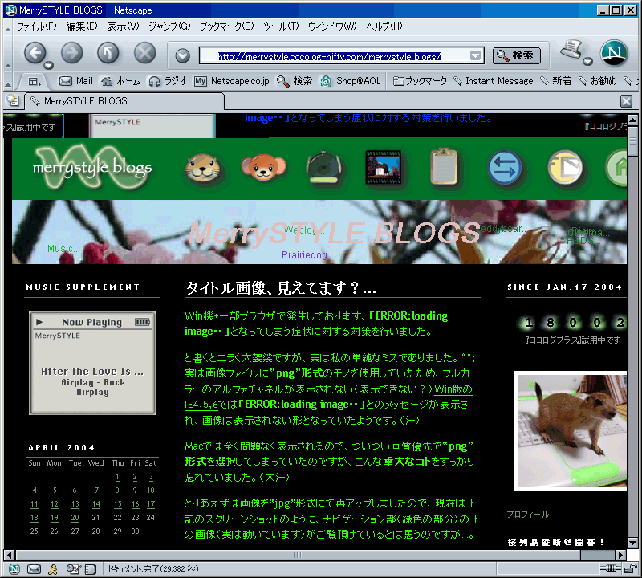The width and height of the screenshot is (642, 578).
Task: Open ラジオ (Radio) from the personal toolbar
Action: click(x=168, y=81)
